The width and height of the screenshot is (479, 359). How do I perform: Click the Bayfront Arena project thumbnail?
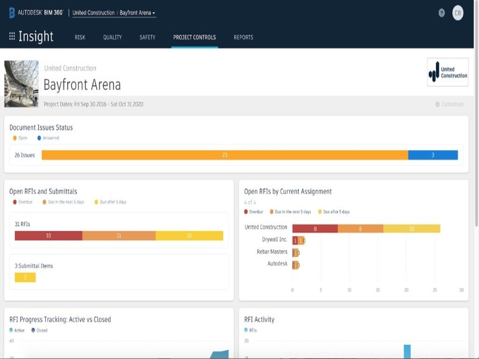(22, 84)
